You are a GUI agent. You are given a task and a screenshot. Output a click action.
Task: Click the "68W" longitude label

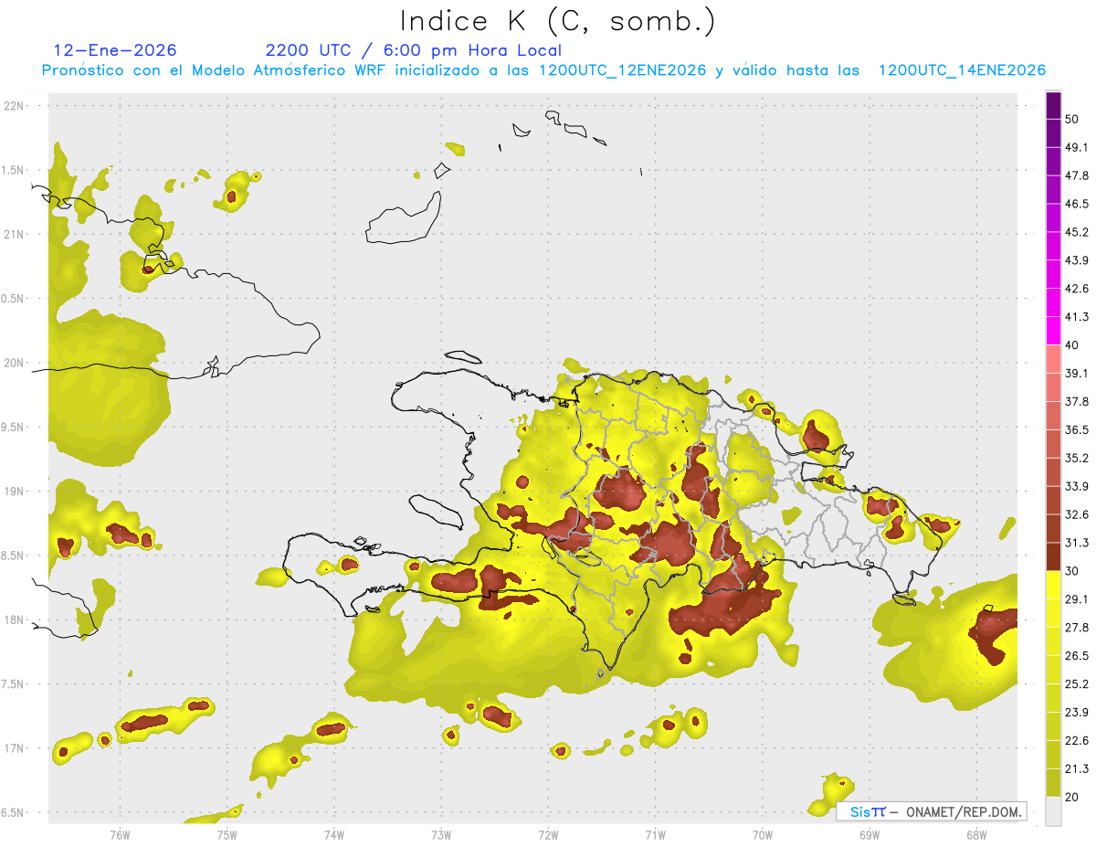click(976, 834)
